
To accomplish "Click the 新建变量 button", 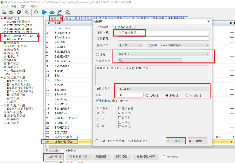I will pyautogui.click(x=55, y=157).
